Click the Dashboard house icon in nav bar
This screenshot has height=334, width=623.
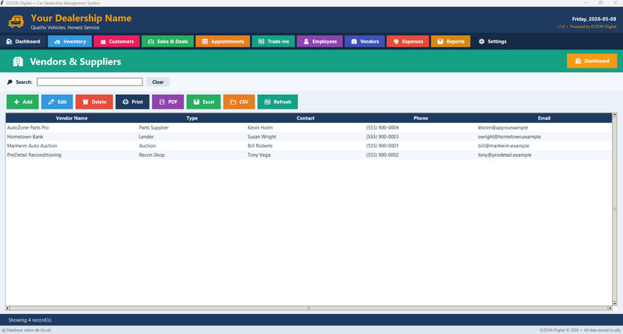[x=9, y=42]
